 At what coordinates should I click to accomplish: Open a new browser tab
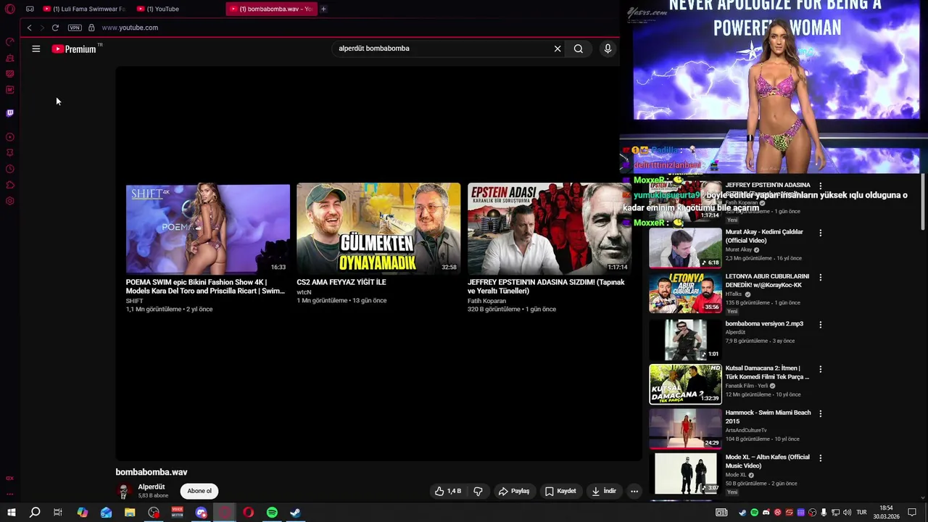pyautogui.click(x=323, y=9)
